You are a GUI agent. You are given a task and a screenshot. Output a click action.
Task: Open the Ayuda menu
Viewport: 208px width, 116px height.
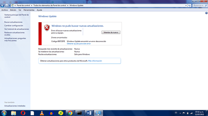coord(39,10)
